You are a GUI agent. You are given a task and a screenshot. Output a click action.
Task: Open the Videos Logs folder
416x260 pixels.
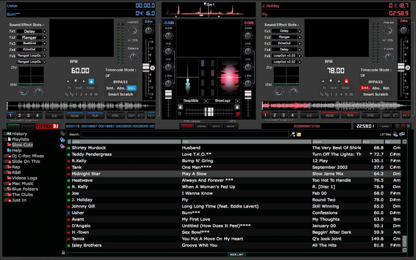[x=24, y=178]
